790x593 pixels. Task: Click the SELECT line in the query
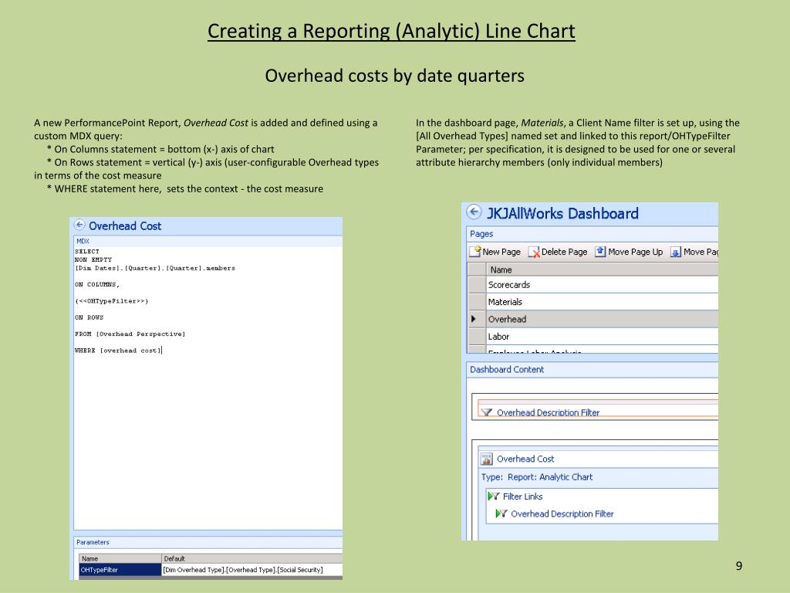pyautogui.click(x=87, y=251)
